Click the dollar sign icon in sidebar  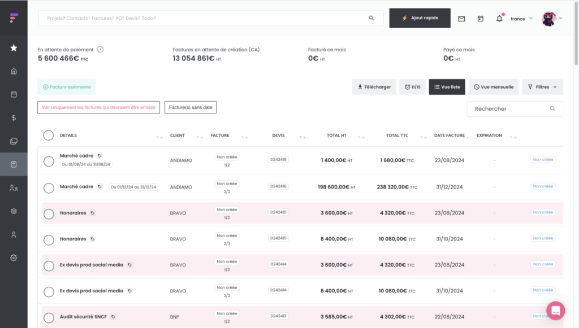[14, 118]
